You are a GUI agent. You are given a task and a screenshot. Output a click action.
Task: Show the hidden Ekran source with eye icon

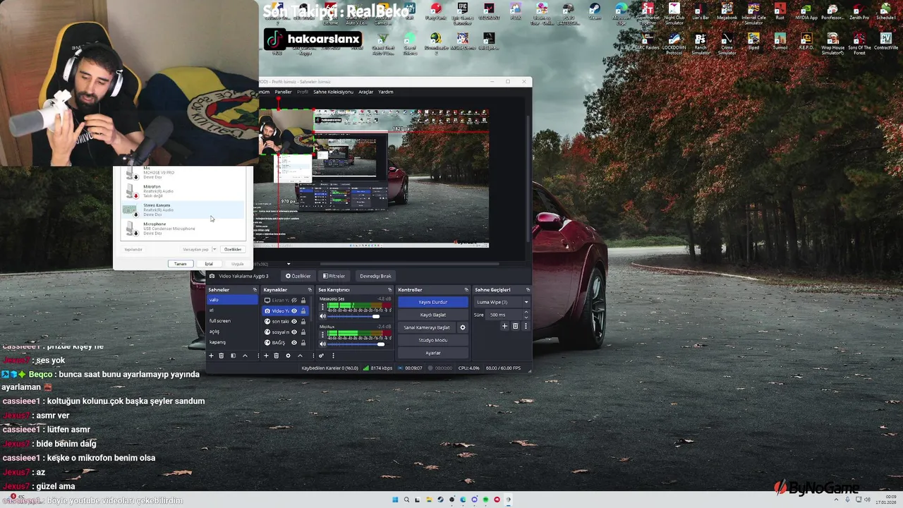[294, 300]
